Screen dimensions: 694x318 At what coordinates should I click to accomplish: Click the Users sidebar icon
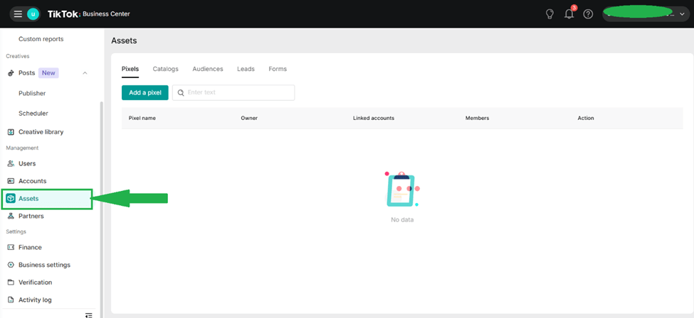coord(11,164)
